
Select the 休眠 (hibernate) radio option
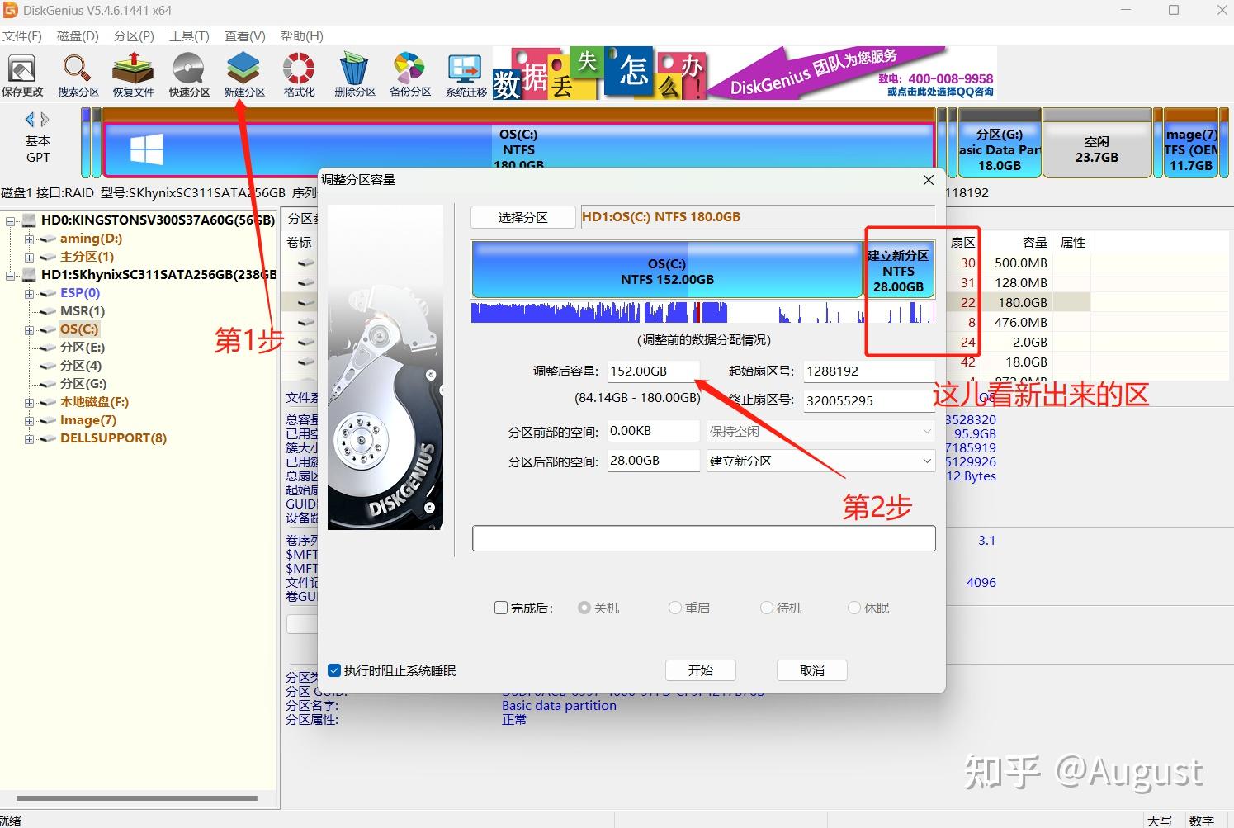(854, 608)
